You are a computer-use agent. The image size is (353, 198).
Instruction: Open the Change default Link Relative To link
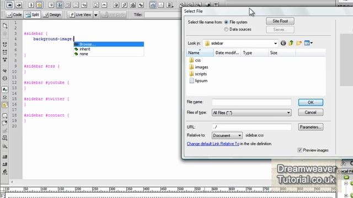tap(213, 144)
